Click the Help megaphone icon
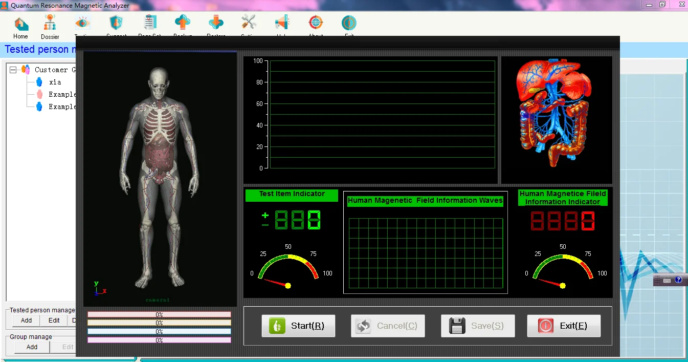This screenshot has height=362, width=688. [282, 23]
